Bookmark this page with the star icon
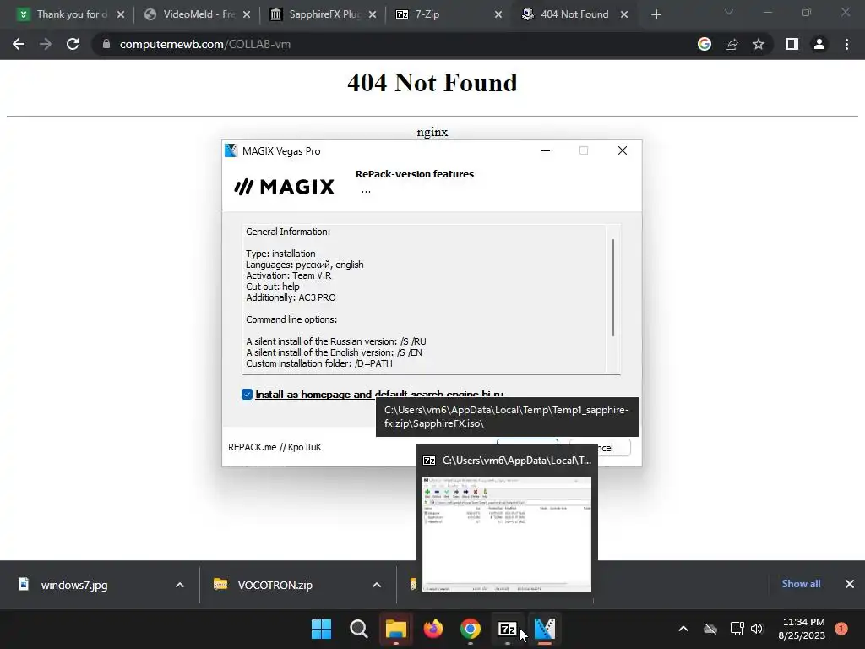865x649 pixels. (759, 44)
